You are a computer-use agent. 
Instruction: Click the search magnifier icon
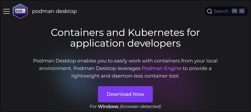209,11
